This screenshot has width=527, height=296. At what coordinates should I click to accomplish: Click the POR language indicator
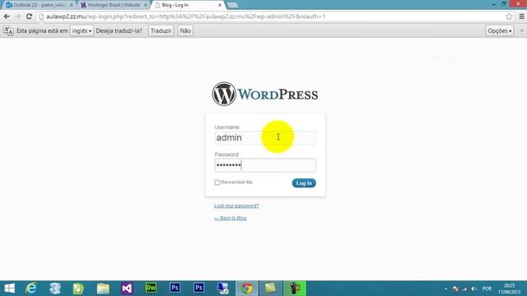click(x=487, y=289)
